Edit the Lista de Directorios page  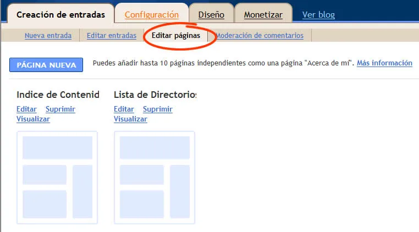[124, 109]
